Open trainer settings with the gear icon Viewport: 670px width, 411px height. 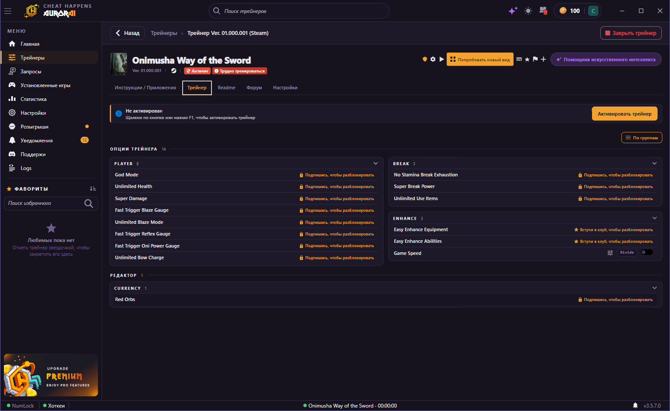click(x=433, y=60)
